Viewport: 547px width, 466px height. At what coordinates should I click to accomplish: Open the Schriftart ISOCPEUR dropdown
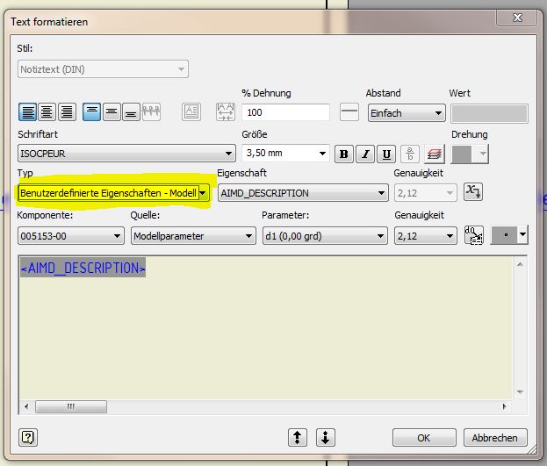click(x=126, y=154)
